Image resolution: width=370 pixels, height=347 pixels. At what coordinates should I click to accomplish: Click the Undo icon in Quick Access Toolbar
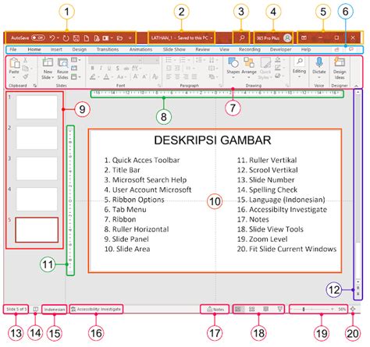coord(52,38)
